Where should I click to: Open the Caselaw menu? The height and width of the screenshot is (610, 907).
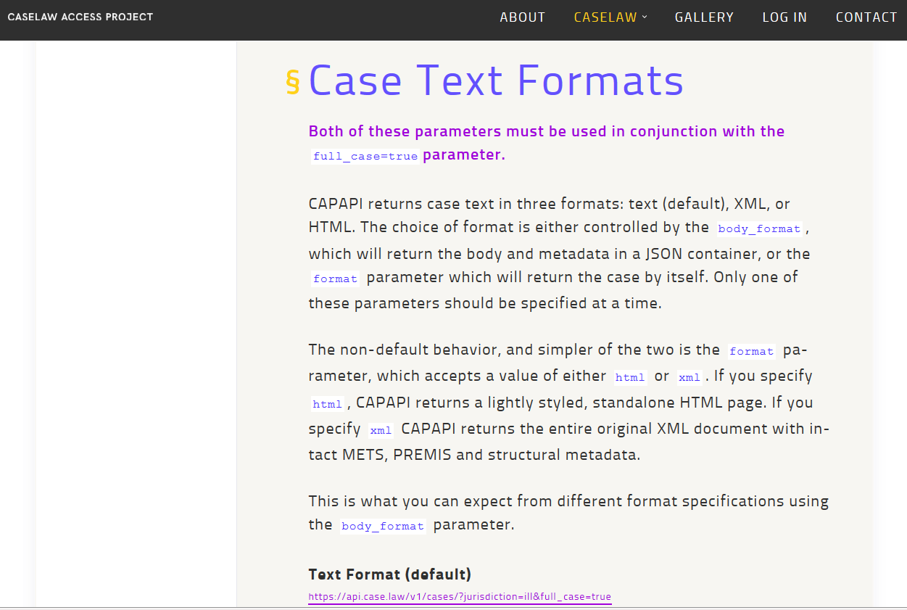(x=605, y=17)
